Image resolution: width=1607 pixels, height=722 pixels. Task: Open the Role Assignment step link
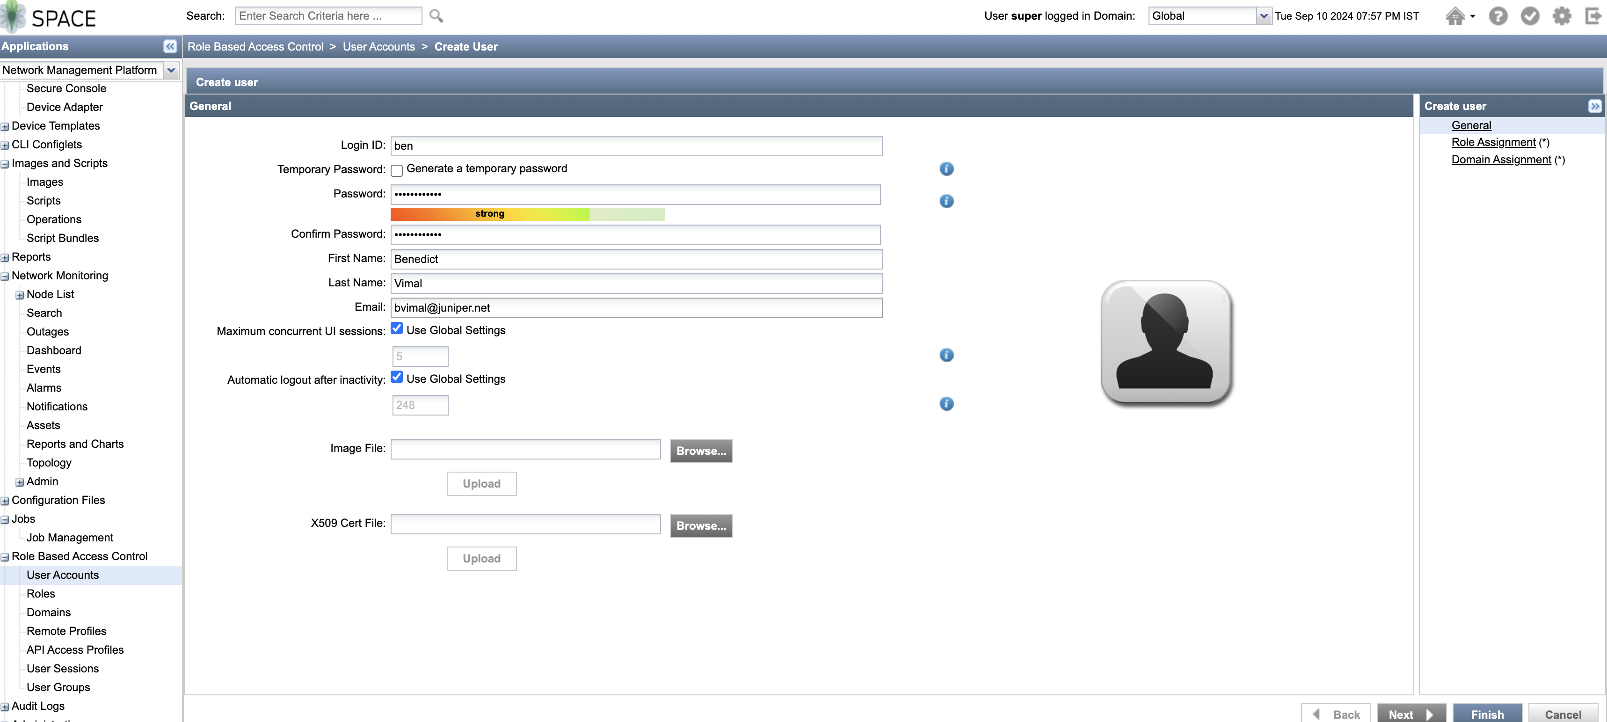[1493, 142]
